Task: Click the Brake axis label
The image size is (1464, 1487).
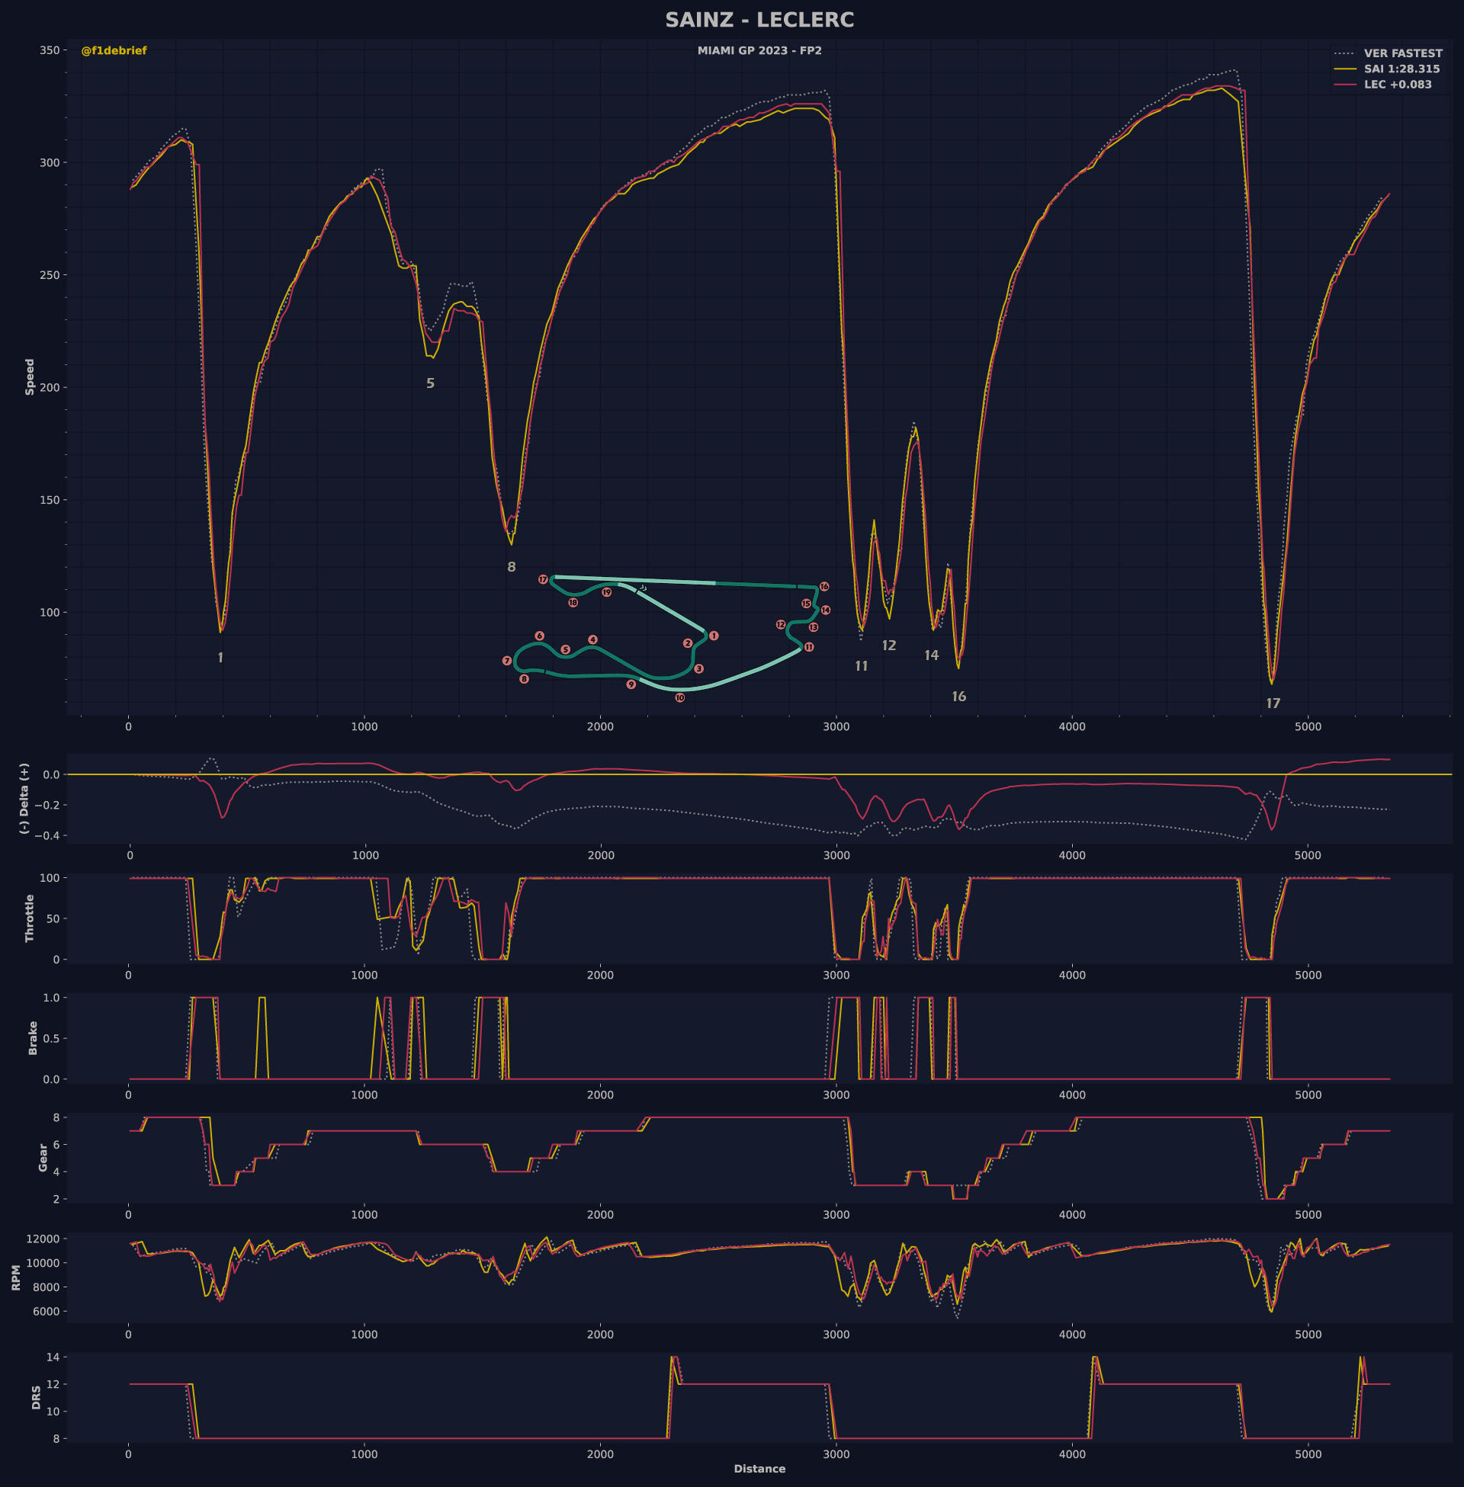Action: coord(32,1037)
